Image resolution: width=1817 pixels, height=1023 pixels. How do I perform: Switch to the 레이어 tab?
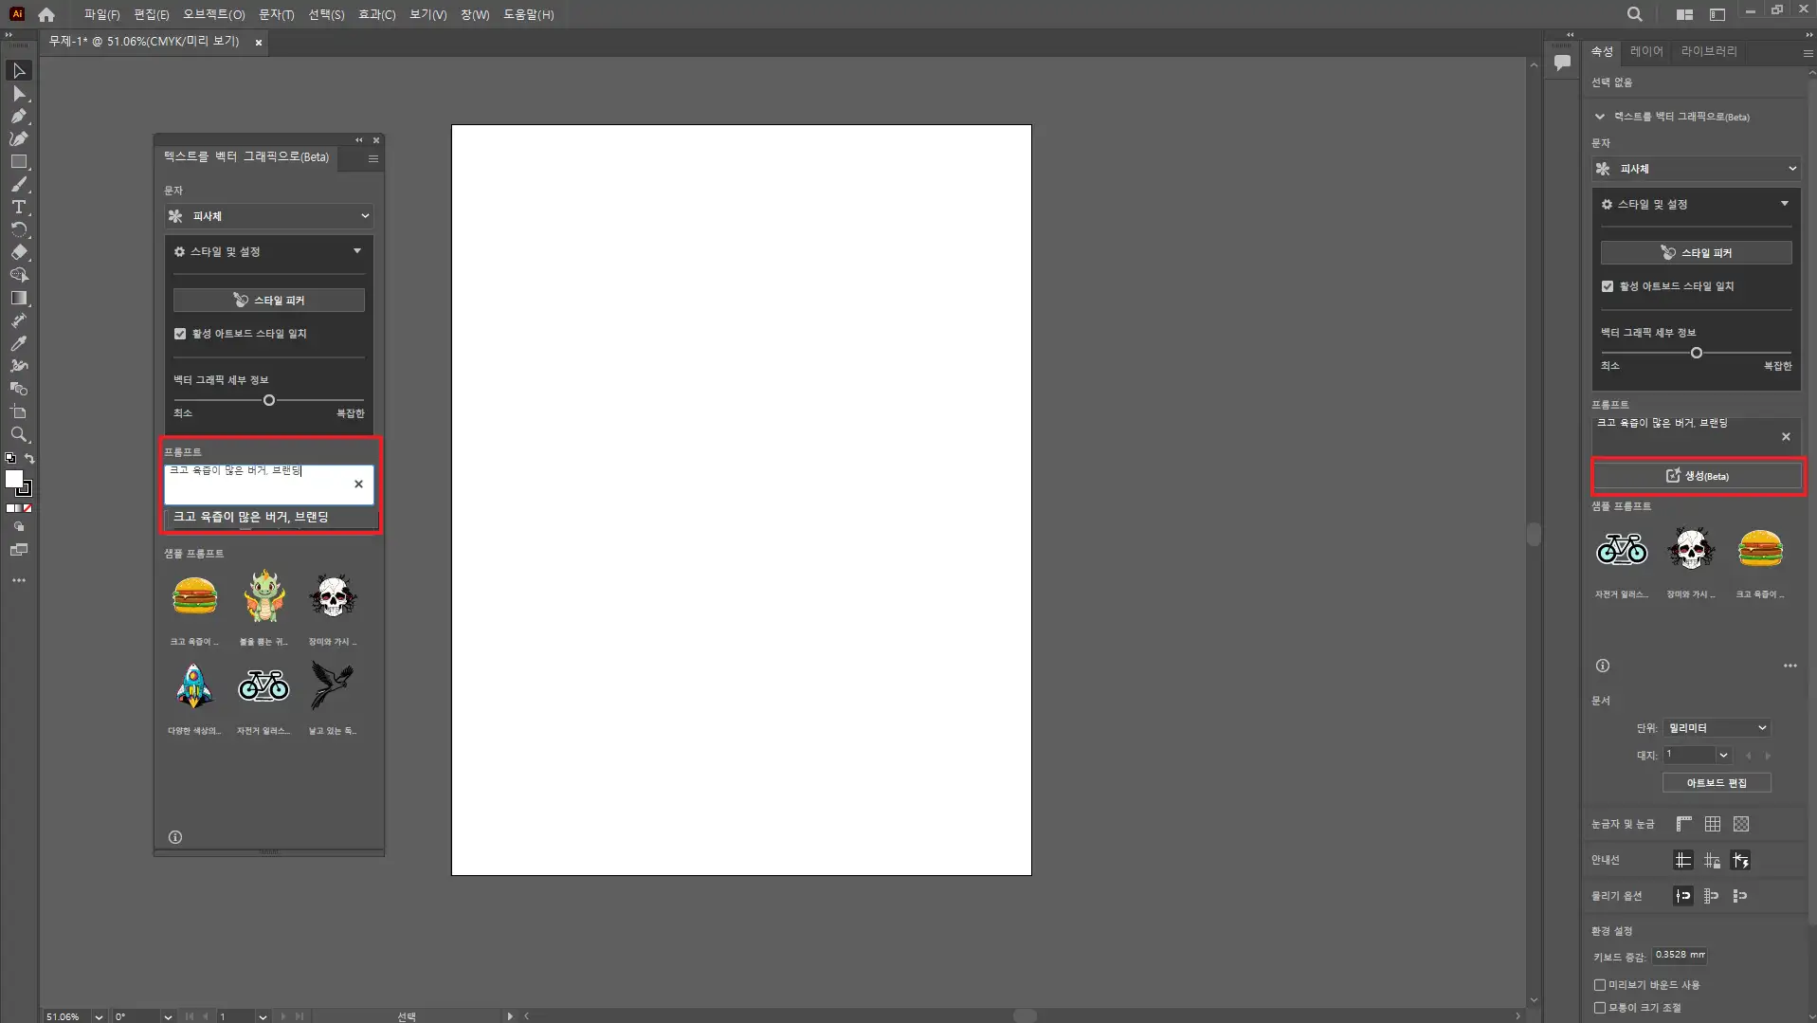click(x=1646, y=51)
